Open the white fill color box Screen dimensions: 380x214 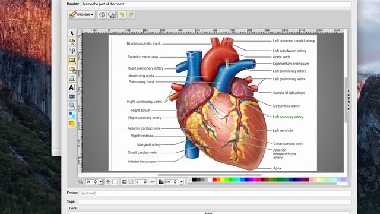point(115,182)
